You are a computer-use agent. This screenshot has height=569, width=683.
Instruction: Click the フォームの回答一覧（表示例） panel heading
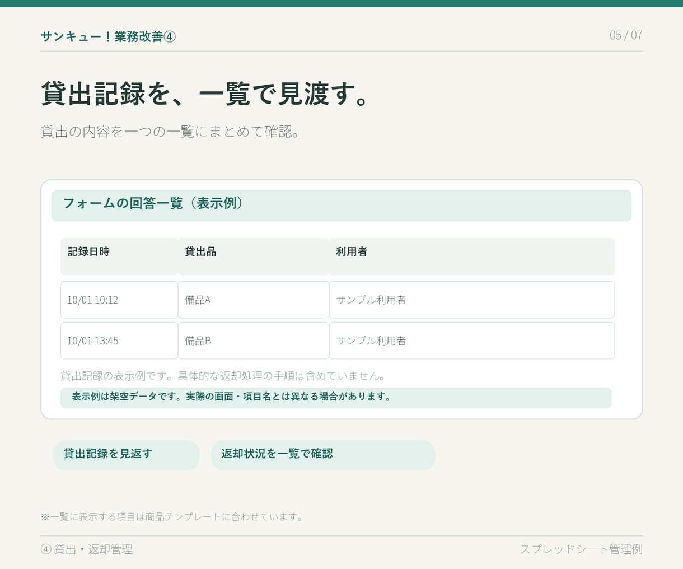(x=341, y=206)
